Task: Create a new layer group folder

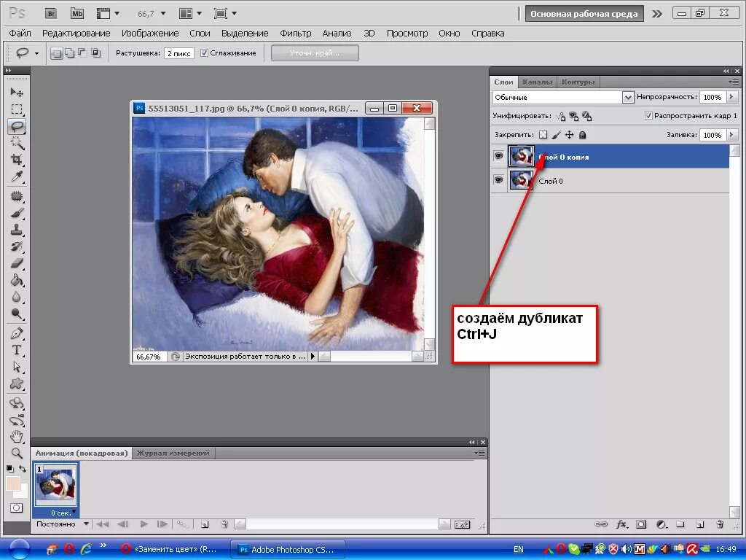Action: tap(680, 524)
